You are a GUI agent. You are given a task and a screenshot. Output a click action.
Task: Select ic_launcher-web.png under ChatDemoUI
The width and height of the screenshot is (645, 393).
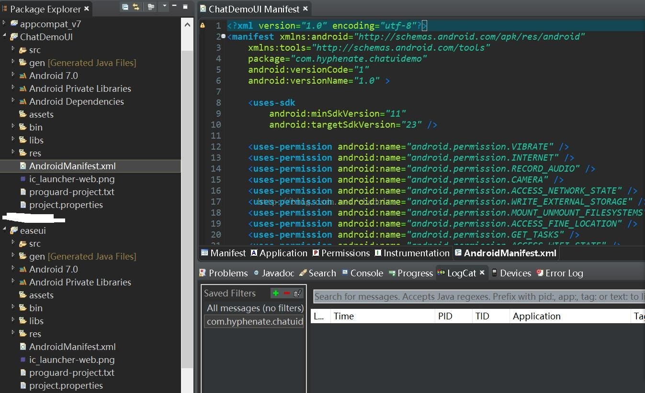pyautogui.click(x=72, y=179)
